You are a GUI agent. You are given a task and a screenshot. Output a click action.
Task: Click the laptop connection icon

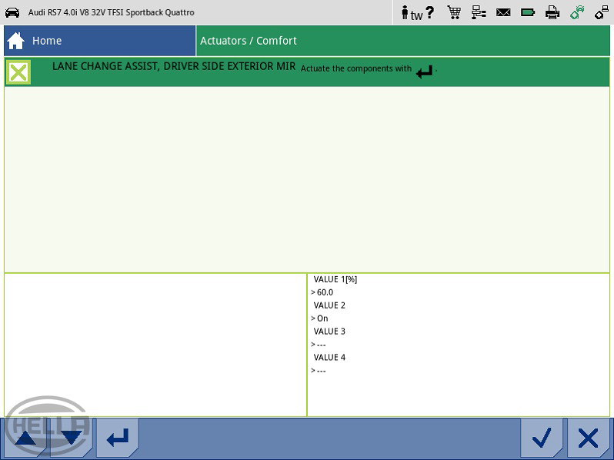[601, 12]
